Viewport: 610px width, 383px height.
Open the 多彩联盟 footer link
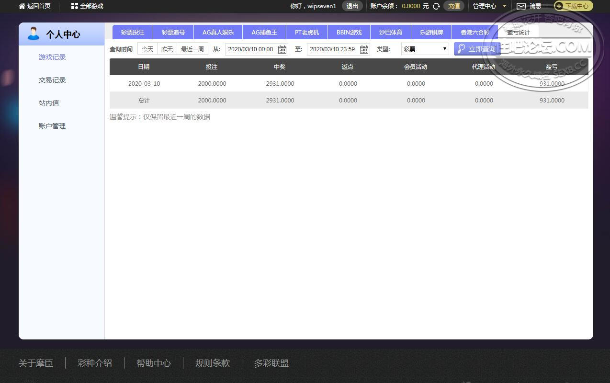pyautogui.click(x=271, y=363)
